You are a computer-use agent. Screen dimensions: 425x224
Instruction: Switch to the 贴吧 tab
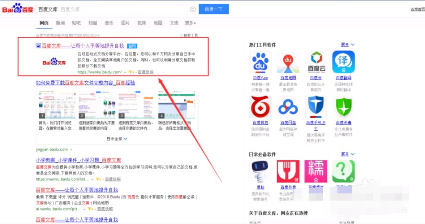[x=77, y=23]
